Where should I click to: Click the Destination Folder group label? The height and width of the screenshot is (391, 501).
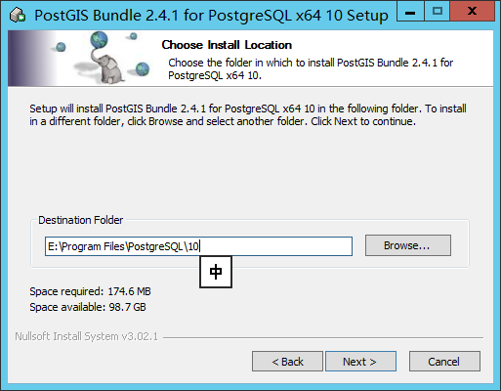point(81,220)
